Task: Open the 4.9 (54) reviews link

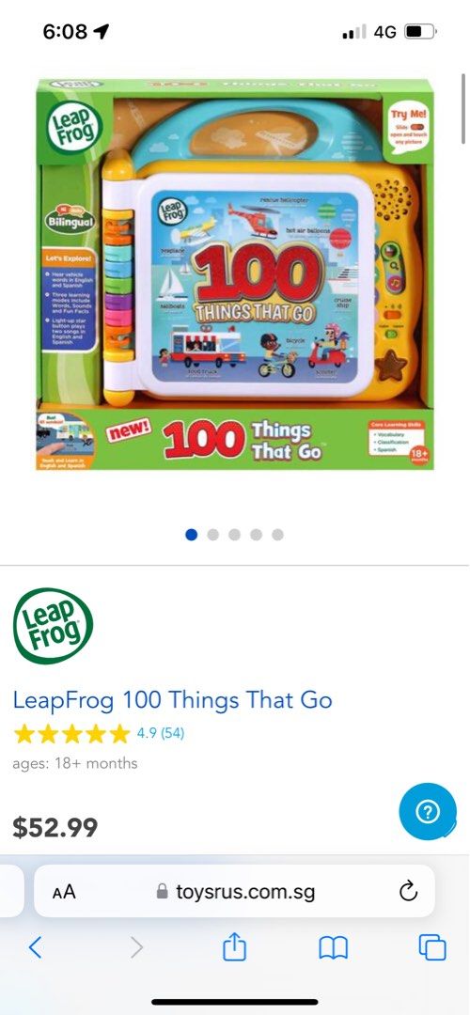Action: point(161,733)
